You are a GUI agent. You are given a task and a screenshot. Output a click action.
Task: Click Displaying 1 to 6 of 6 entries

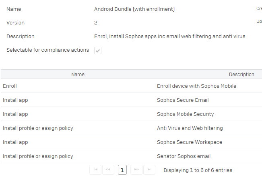[x=198, y=170]
